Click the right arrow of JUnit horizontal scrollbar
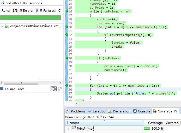Viewport: 181px width, 133px height. pyautogui.click(x=60, y=83)
